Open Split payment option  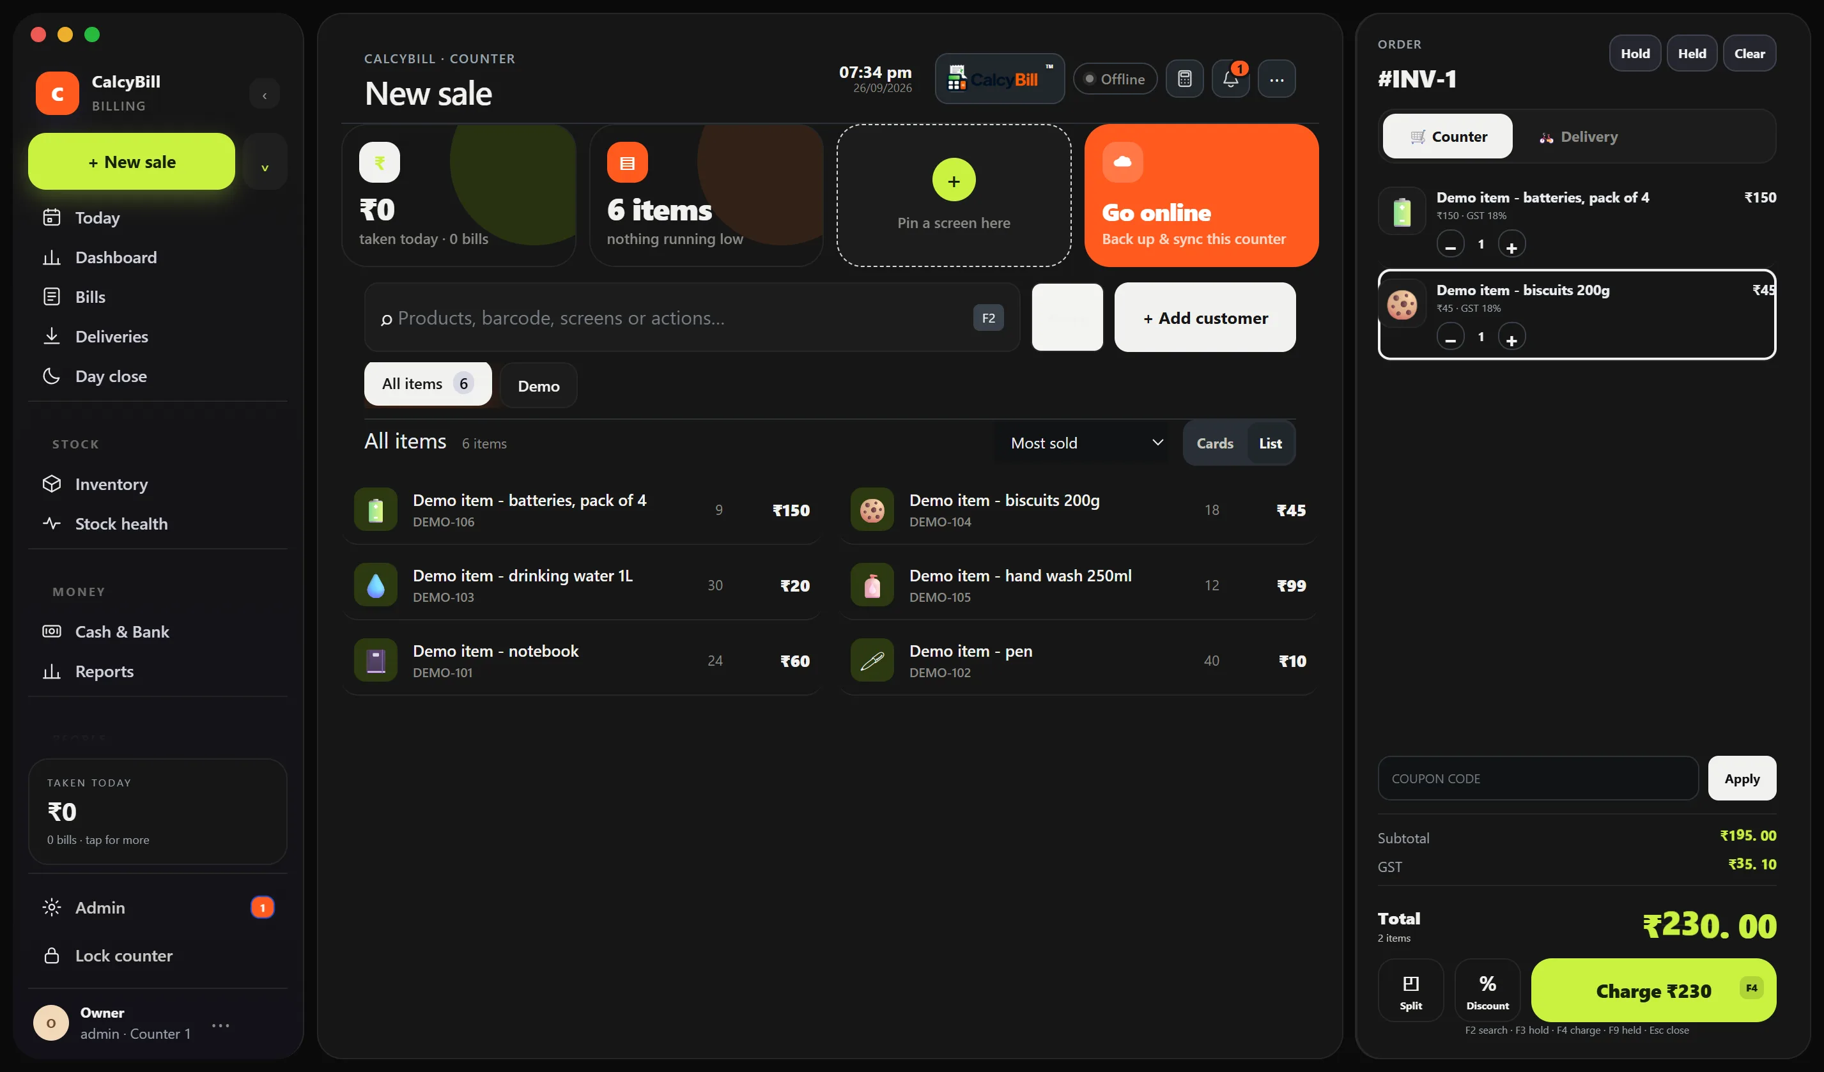point(1410,990)
